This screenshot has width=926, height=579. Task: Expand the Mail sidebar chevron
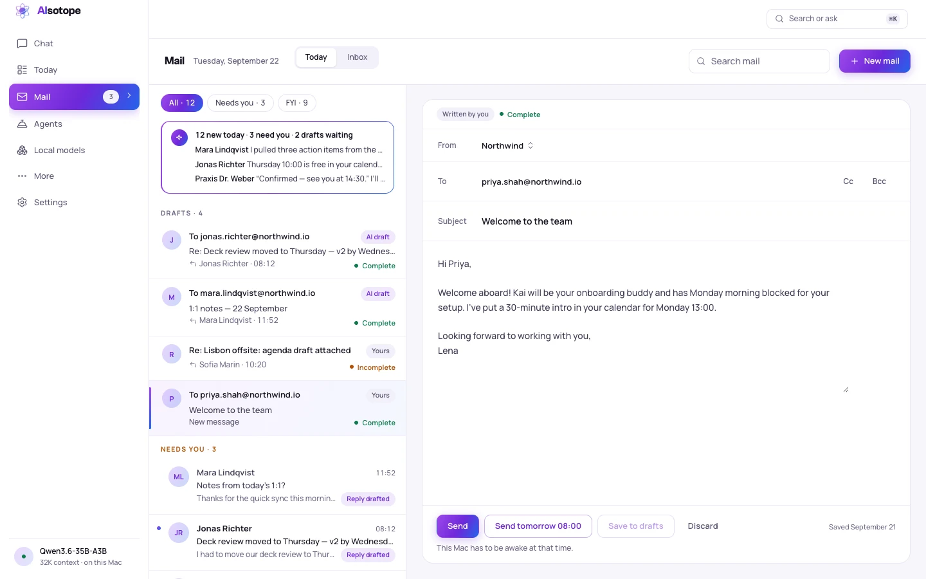click(129, 95)
